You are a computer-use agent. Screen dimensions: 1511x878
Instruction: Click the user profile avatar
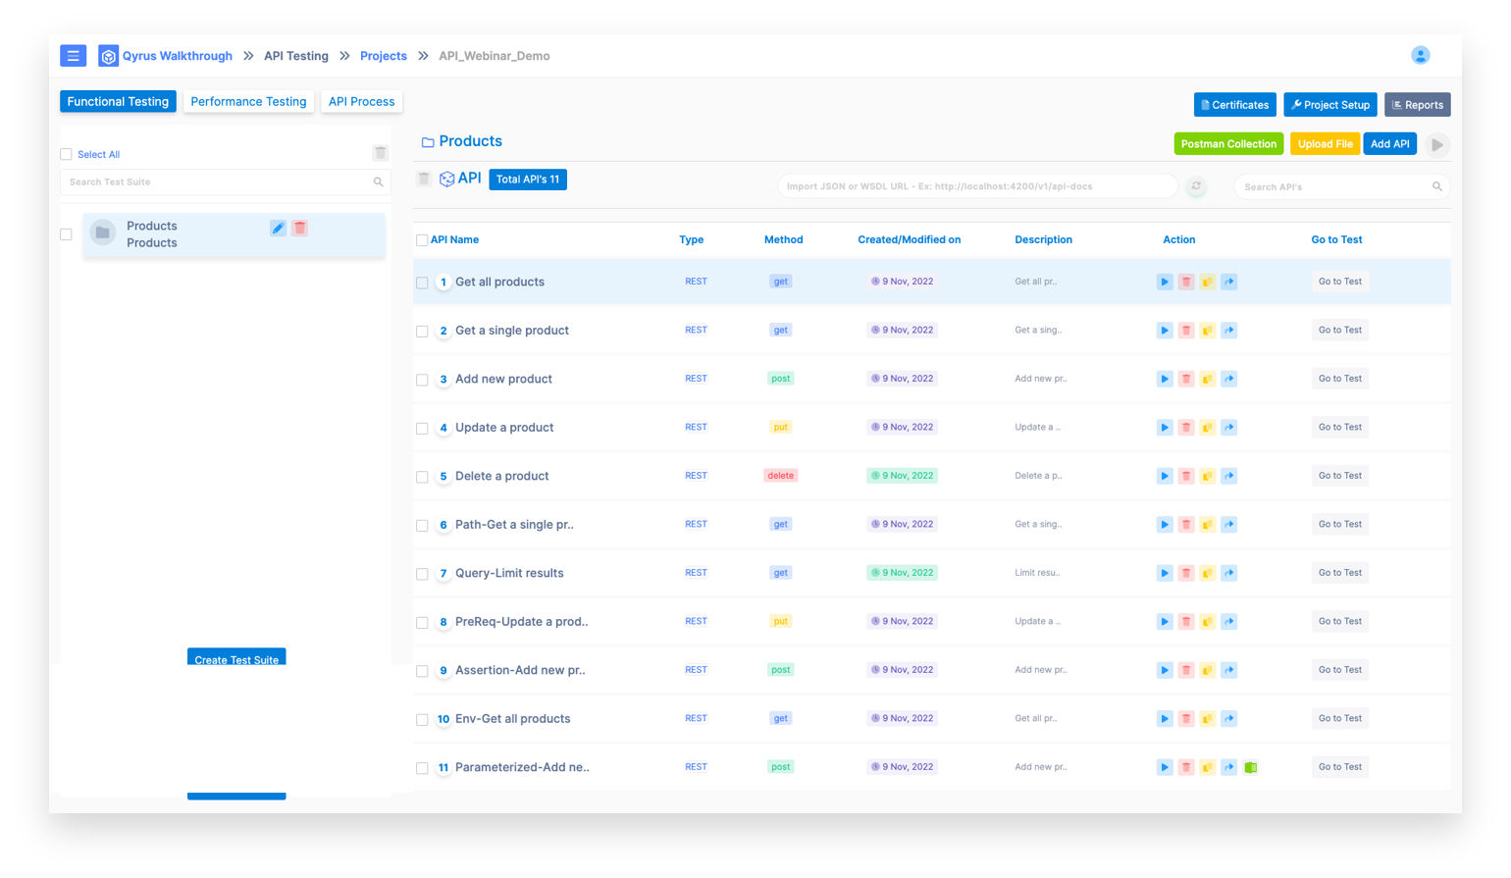point(1421,56)
